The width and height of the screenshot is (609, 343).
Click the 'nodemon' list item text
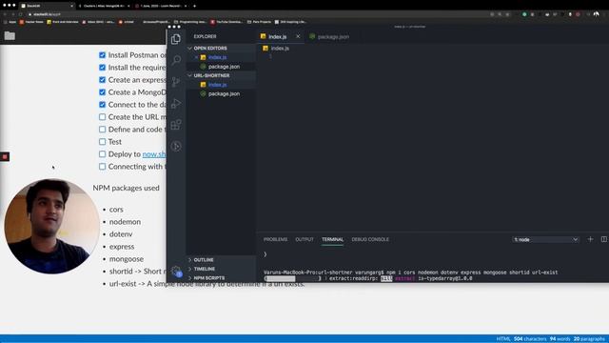pos(125,222)
